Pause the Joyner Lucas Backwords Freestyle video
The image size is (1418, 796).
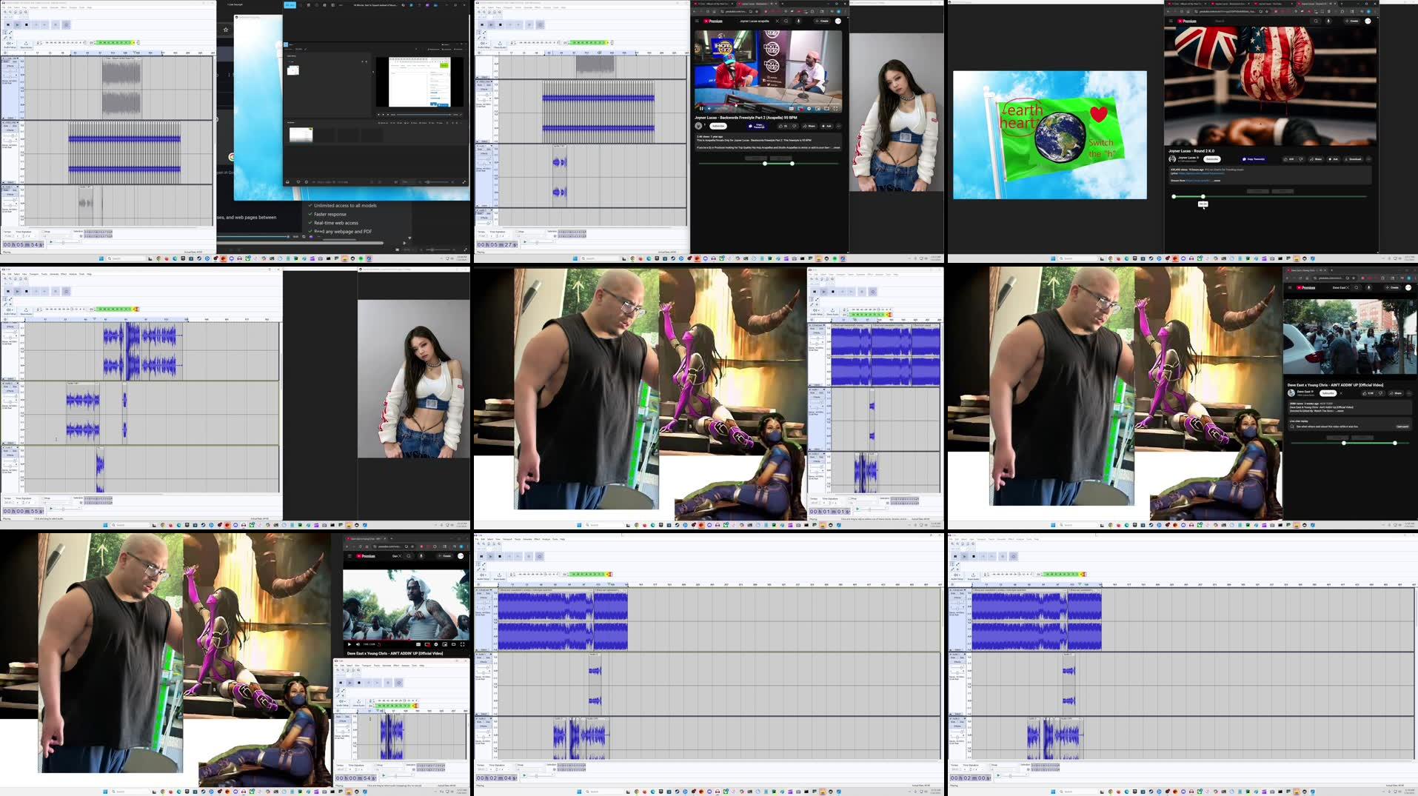[x=700, y=108]
